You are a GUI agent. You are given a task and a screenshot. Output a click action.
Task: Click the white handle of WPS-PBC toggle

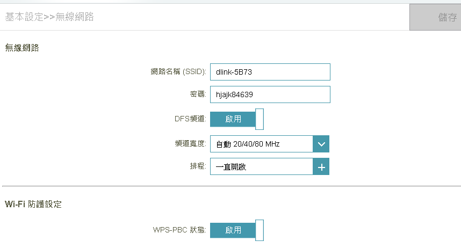260,230
